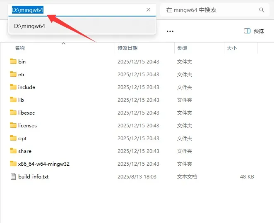Click the 2025/8/13 18:03 date cell

click(137, 177)
